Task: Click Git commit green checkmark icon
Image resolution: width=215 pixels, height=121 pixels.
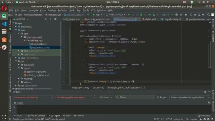Action: [x=172, y=15]
